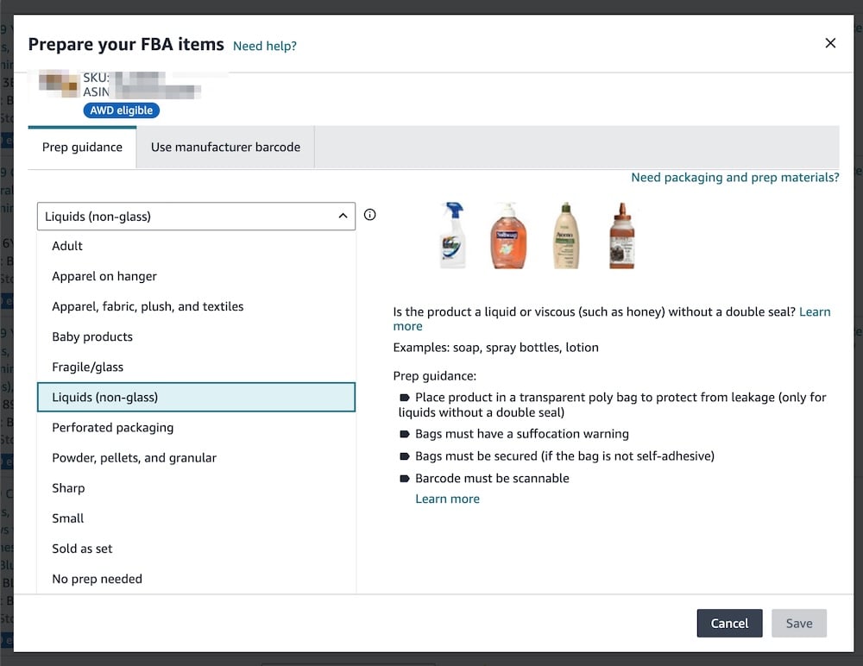The height and width of the screenshot is (666, 863).
Task: Choose Apparel on hanger option
Action: coord(104,276)
